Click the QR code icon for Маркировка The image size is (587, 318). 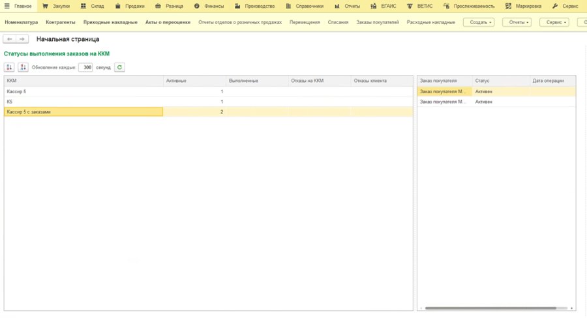(508, 6)
